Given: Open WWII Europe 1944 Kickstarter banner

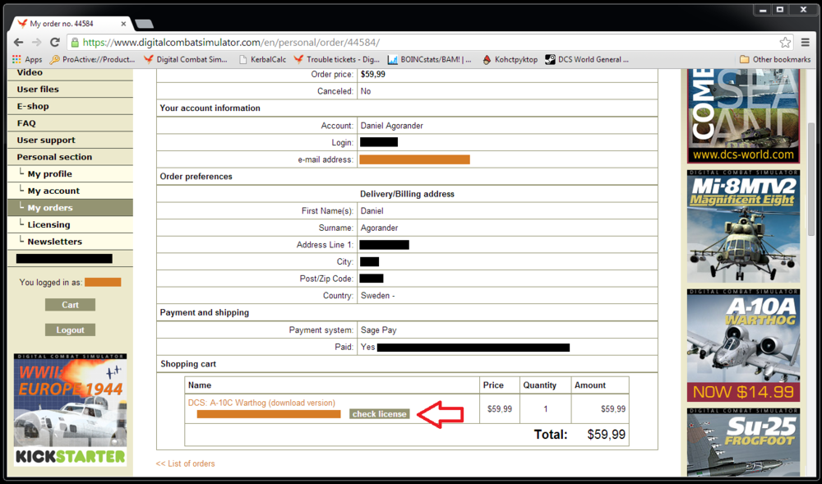Looking at the screenshot, I should pyautogui.click(x=70, y=410).
